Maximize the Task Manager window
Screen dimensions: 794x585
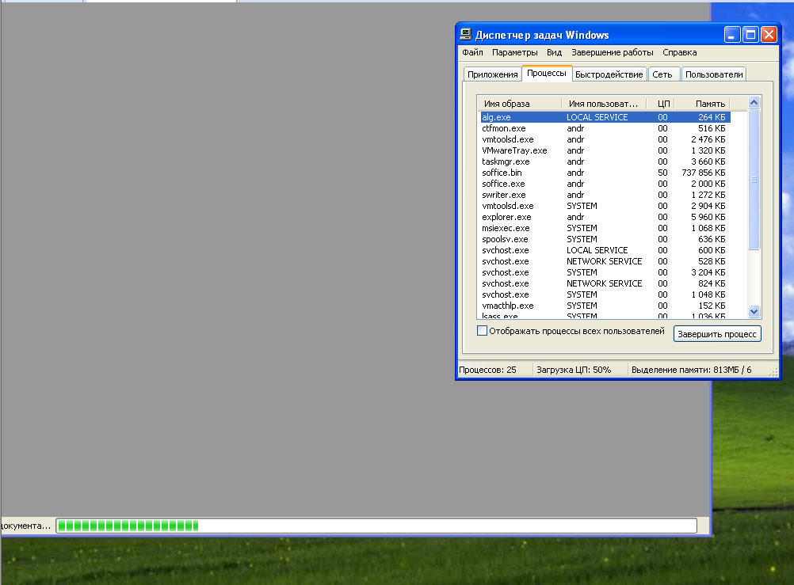point(750,35)
